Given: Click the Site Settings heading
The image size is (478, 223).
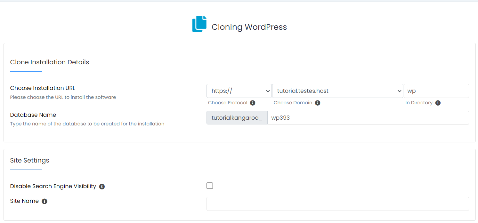Looking at the screenshot, I should (x=30, y=160).
